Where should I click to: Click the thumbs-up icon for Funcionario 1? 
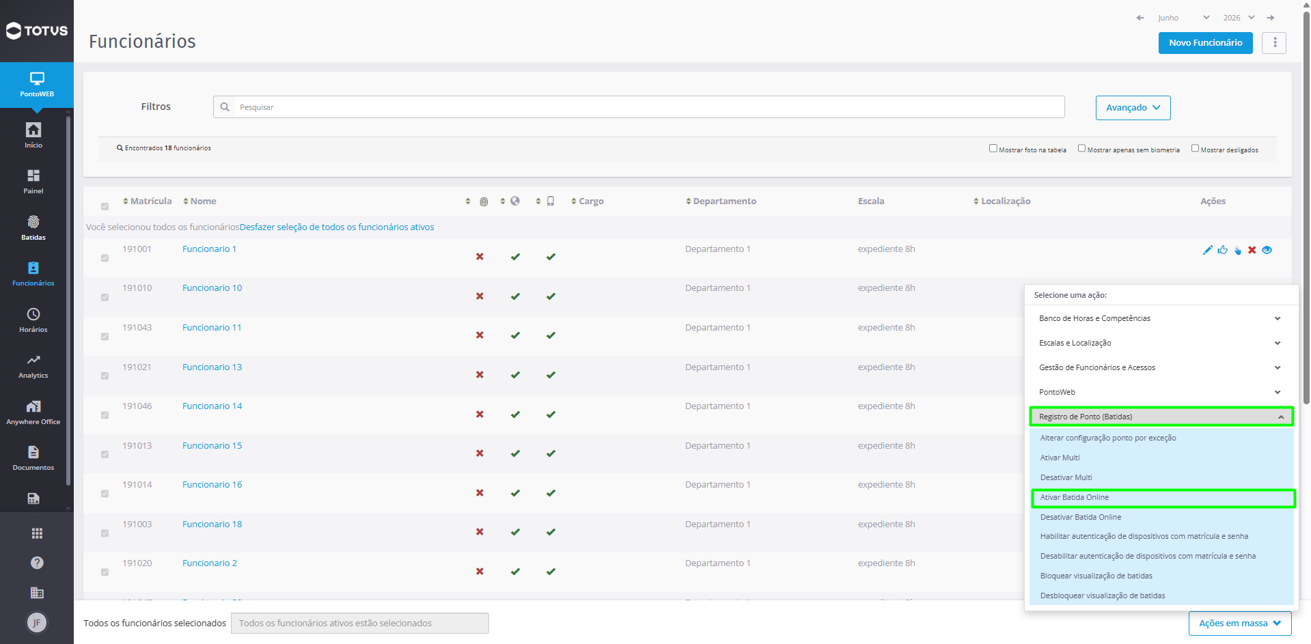point(1222,250)
